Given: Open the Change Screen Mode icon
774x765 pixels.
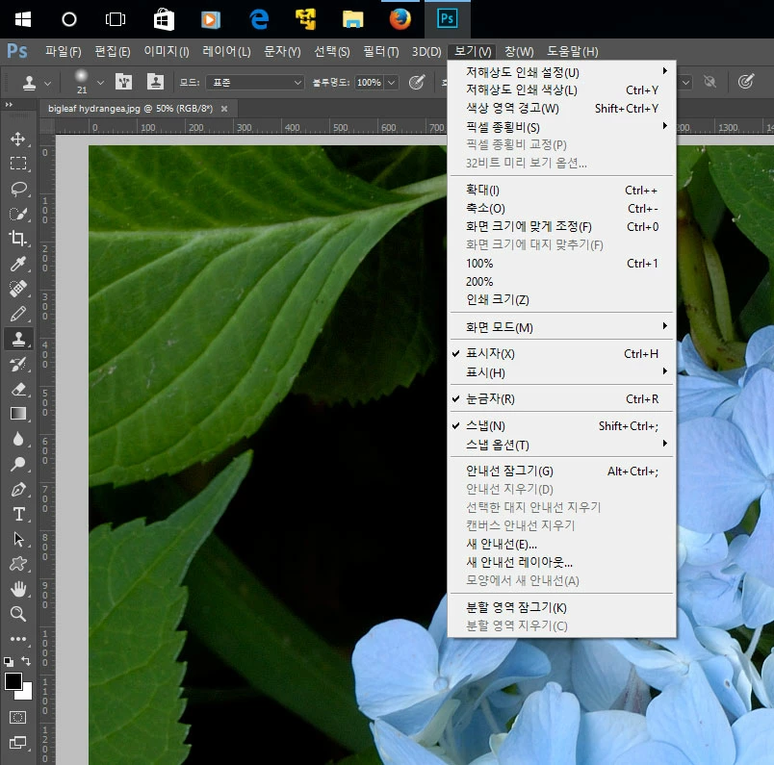Looking at the screenshot, I should click(x=18, y=742).
